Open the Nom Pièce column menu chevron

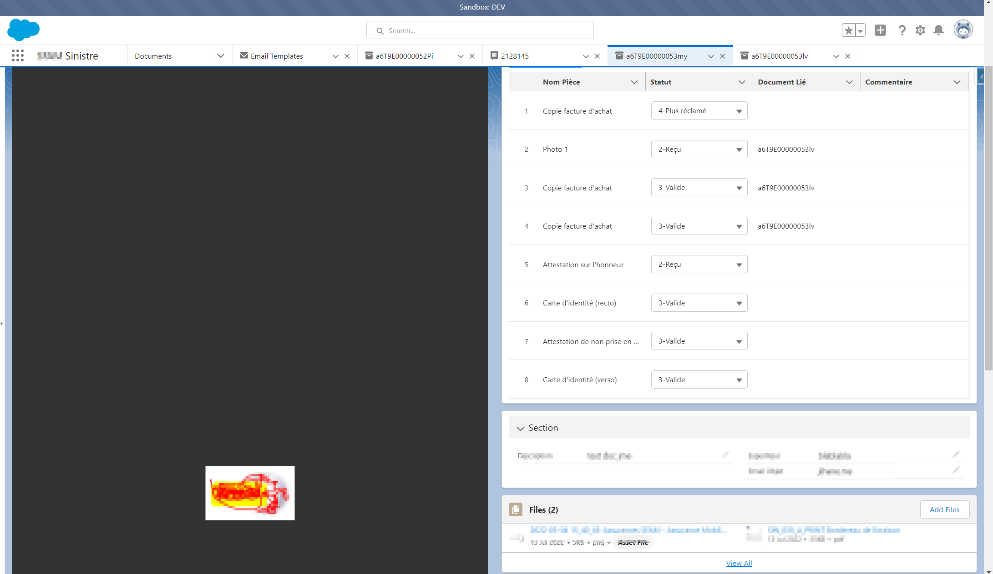pos(634,82)
